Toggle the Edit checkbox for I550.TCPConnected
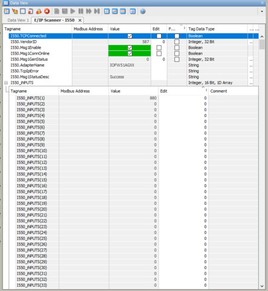Image resolution: width=268 pixels, height=291 pixels. pyautogui.click(x=159, y=36)
